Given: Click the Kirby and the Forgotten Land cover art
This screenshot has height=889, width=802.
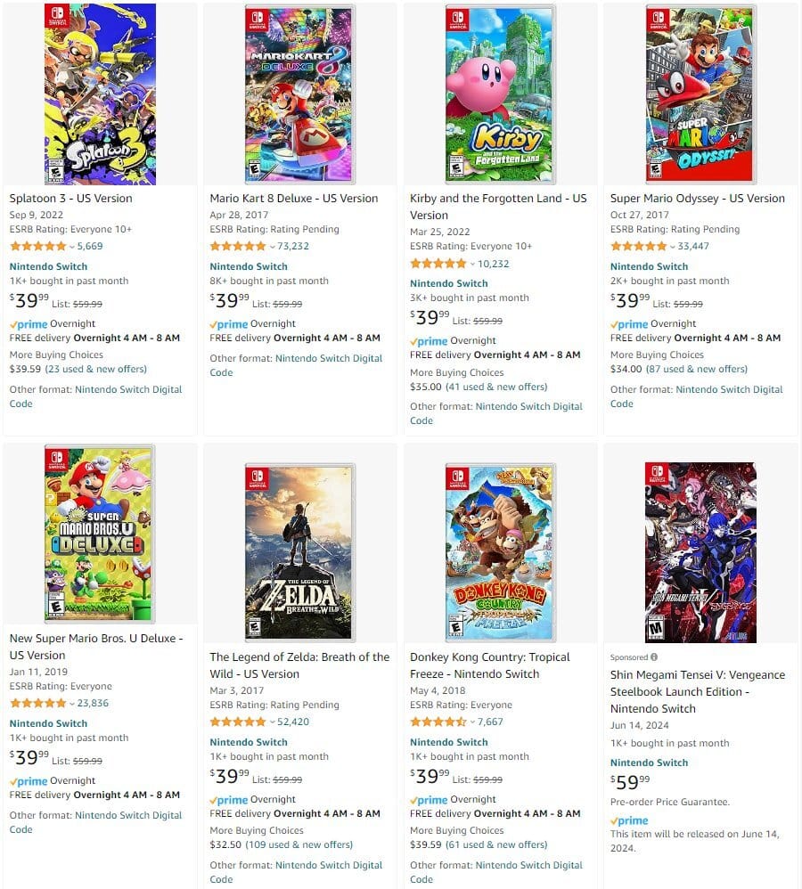Looking at the screenshot, I should point(500,94).
